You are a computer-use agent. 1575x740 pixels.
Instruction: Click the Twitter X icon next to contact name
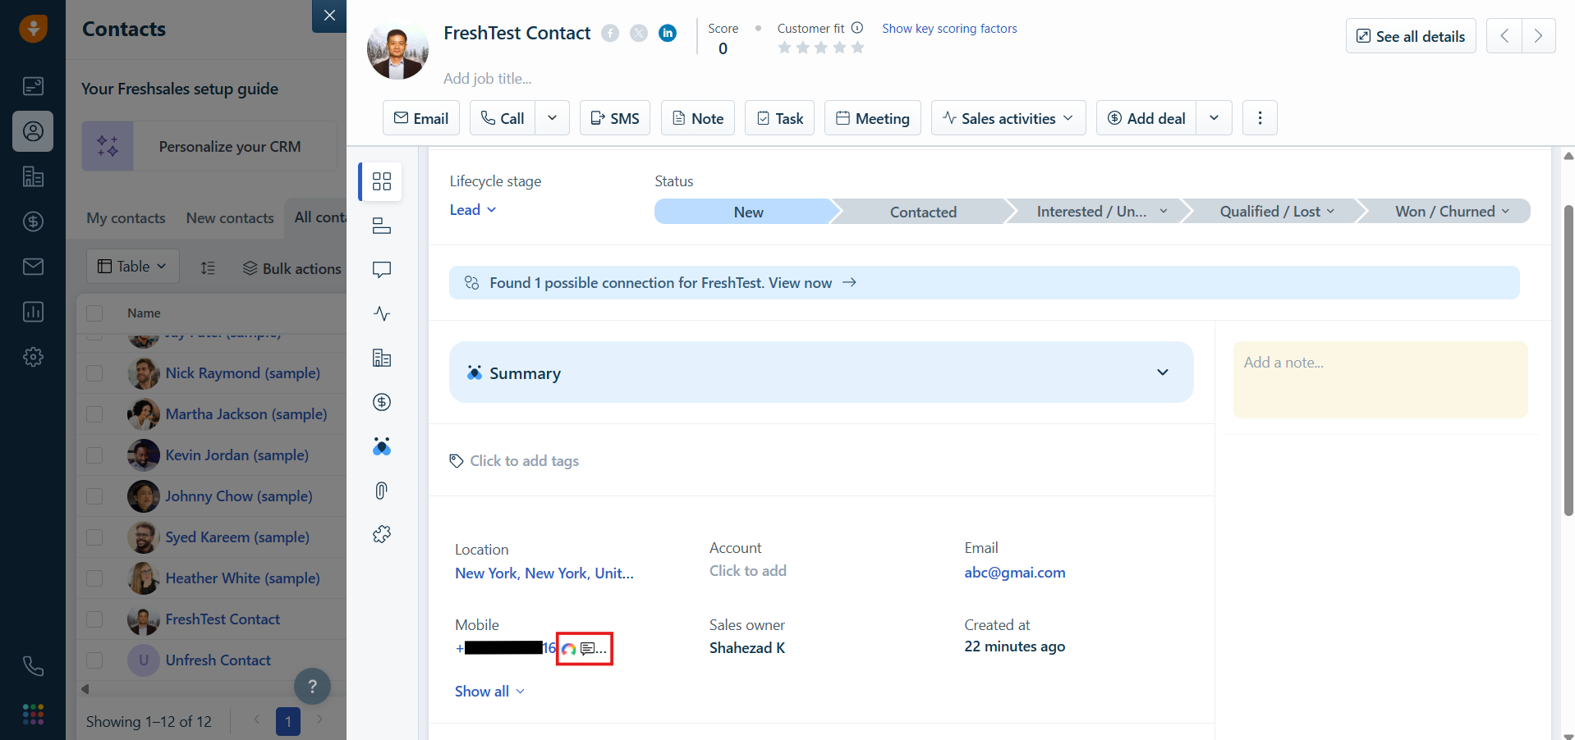pyautogui.click(x=639, y=33)
